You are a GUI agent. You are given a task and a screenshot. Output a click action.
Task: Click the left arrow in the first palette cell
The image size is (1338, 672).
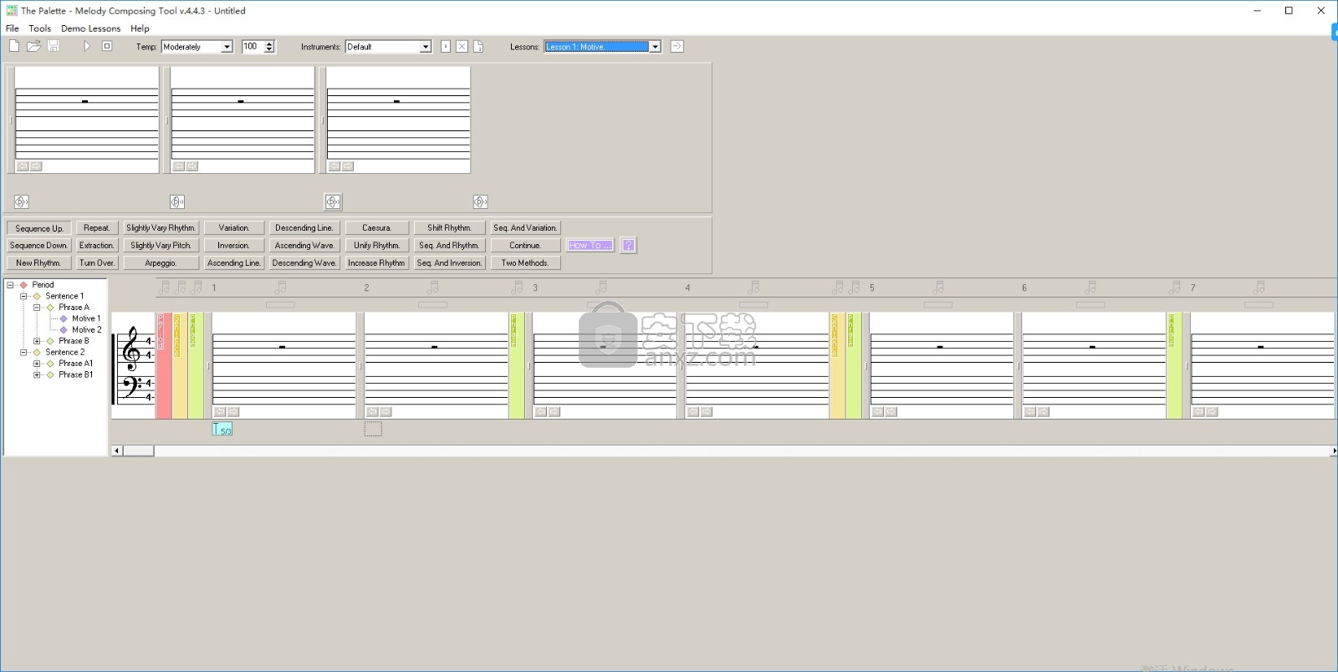(23, 166)
